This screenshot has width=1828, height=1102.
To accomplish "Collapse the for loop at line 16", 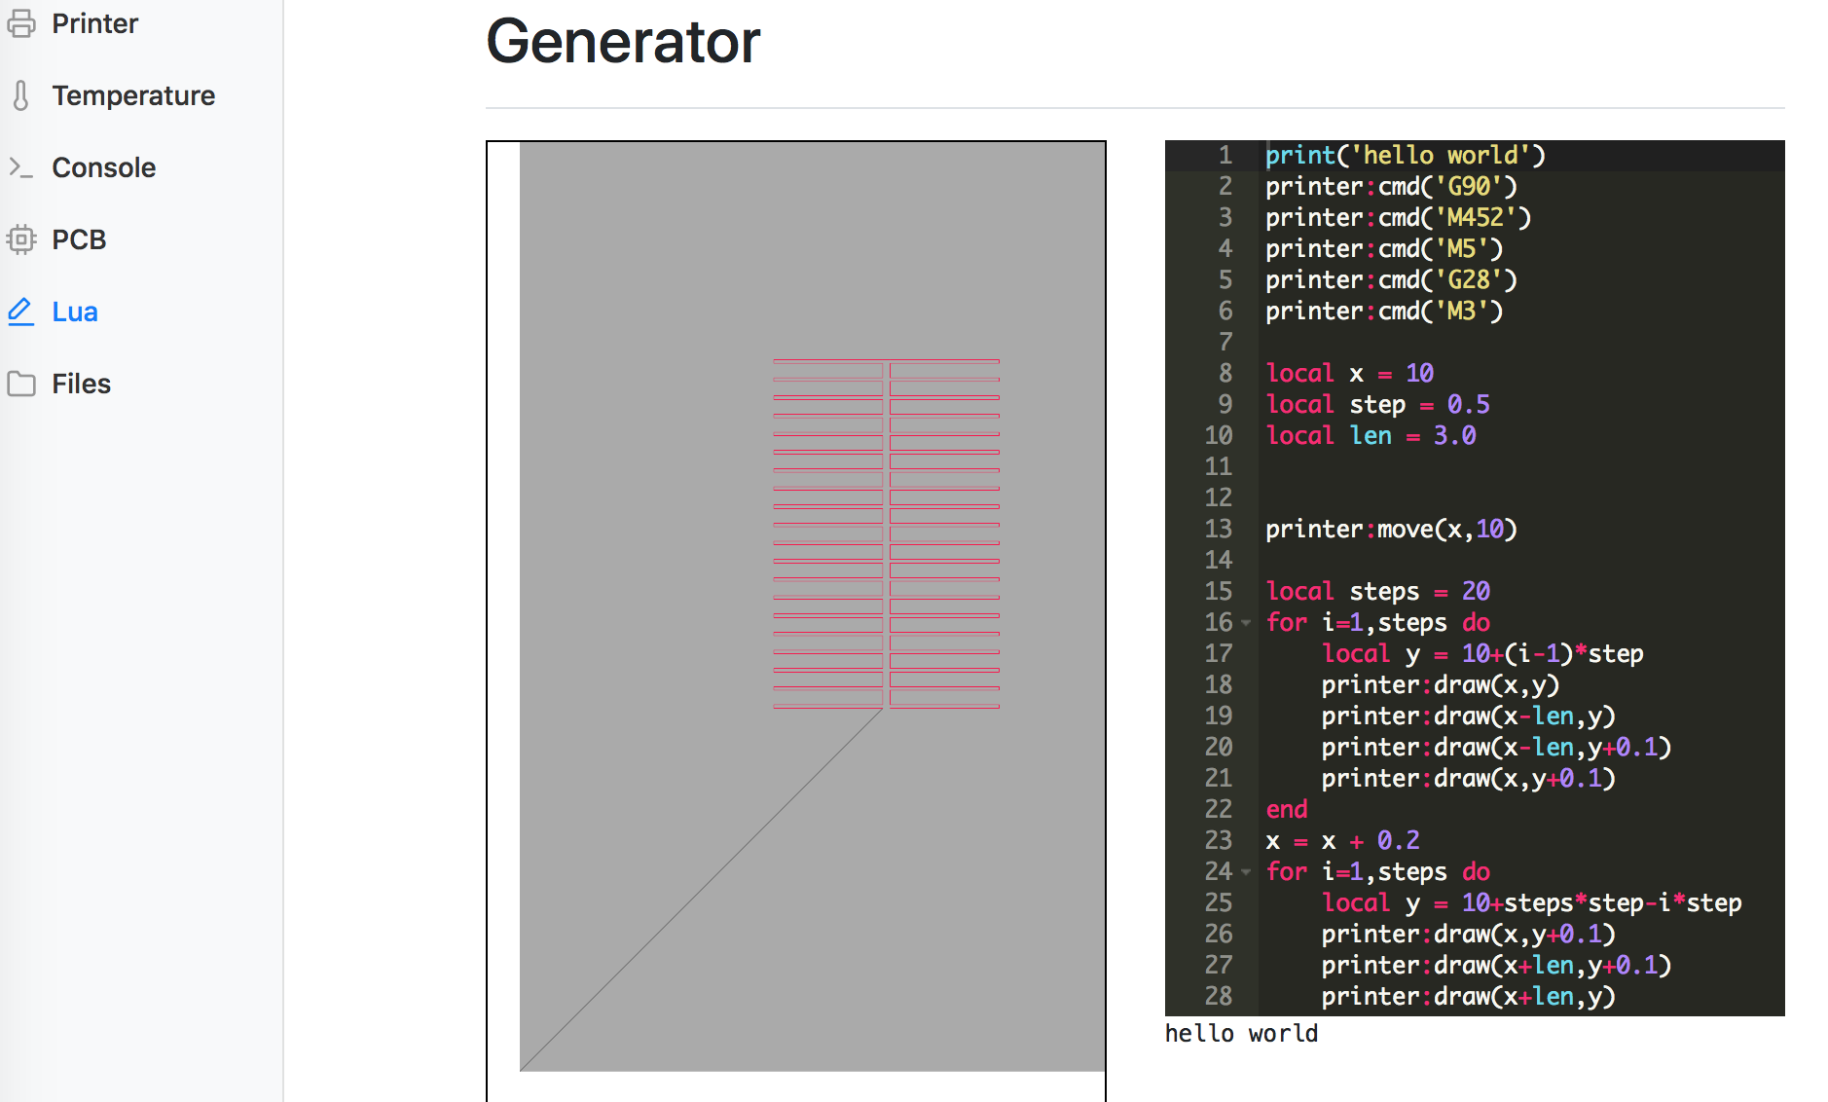I will tap(1246, 623).
